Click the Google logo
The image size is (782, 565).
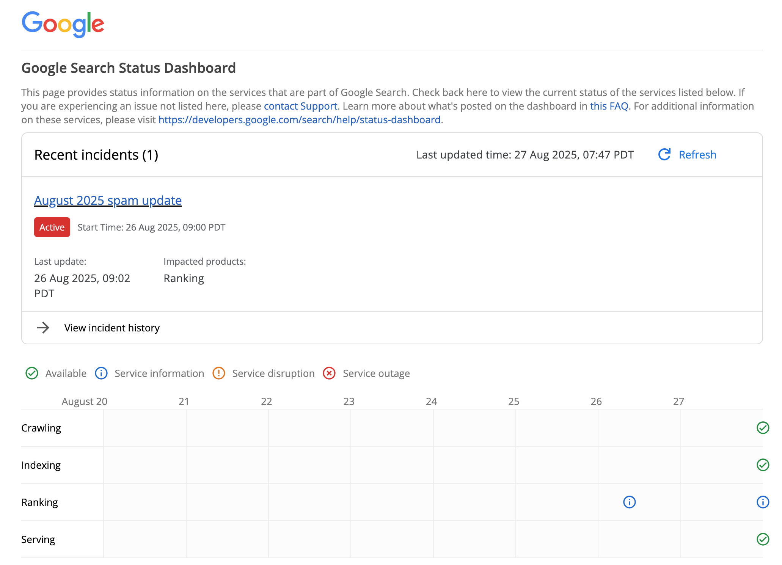(x=63, y=24)
